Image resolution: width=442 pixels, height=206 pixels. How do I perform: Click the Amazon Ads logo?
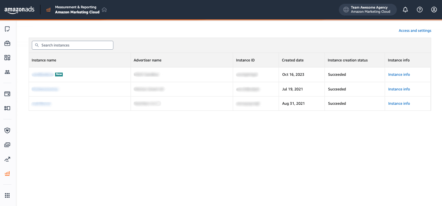[19, 10]
